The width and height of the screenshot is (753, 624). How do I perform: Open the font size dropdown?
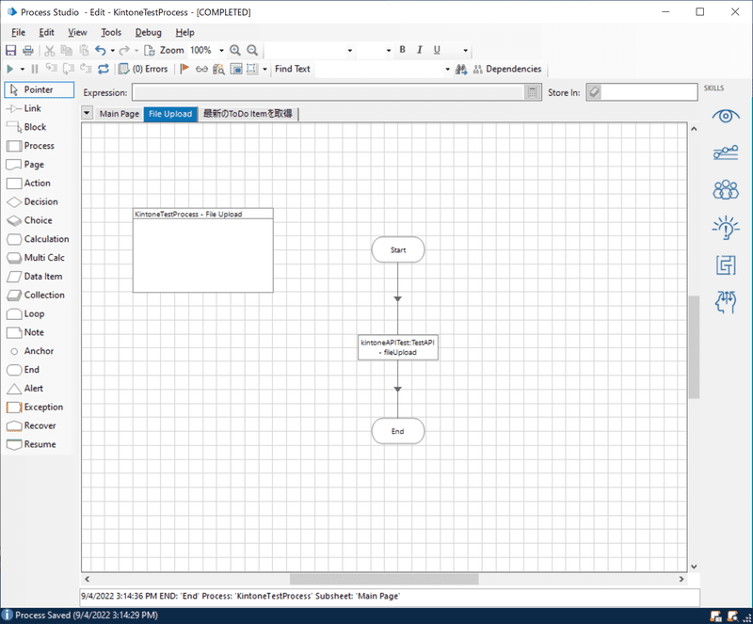pos(389,50)
